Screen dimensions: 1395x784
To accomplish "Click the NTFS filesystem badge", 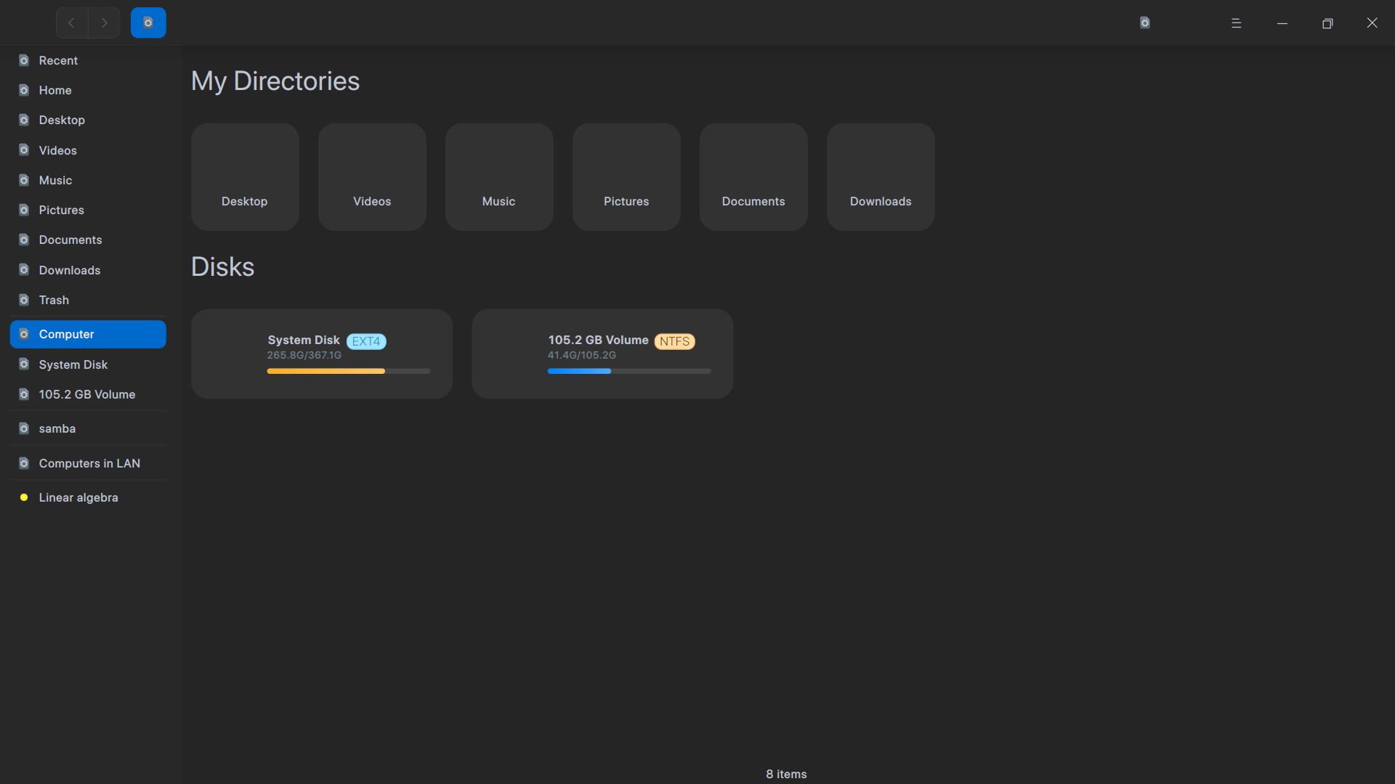I will coord(674,341).
